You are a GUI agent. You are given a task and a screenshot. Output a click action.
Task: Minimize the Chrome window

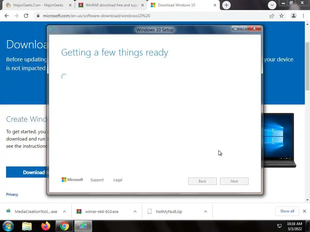pos(283,3)
